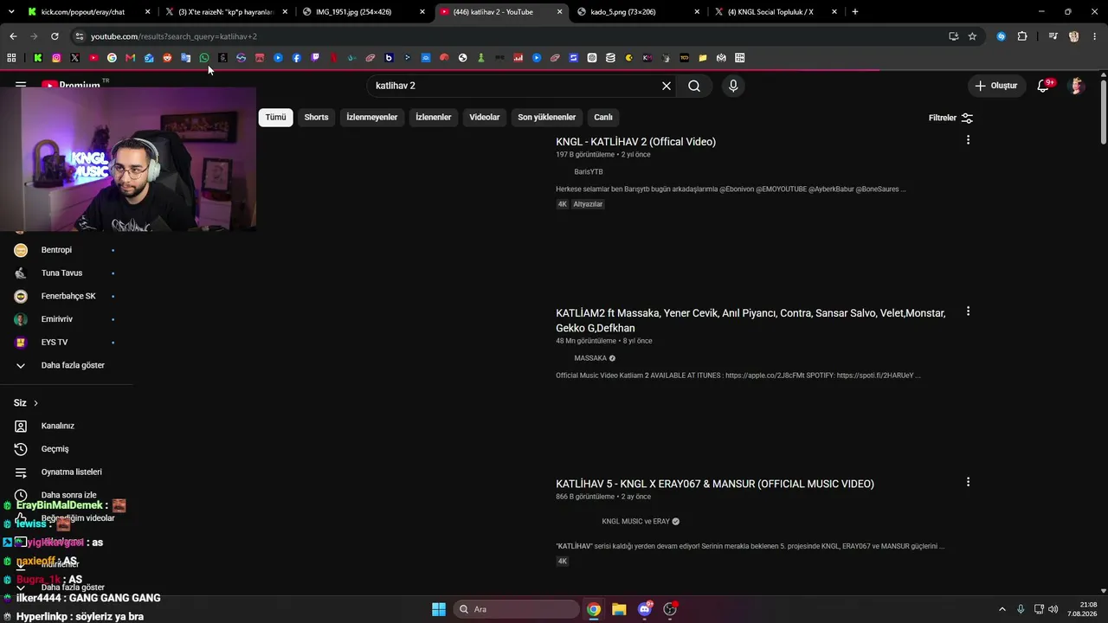The image size is (1108, 623).
Task: Expand the 'Siz' section chevron
Action: [35, 403]
